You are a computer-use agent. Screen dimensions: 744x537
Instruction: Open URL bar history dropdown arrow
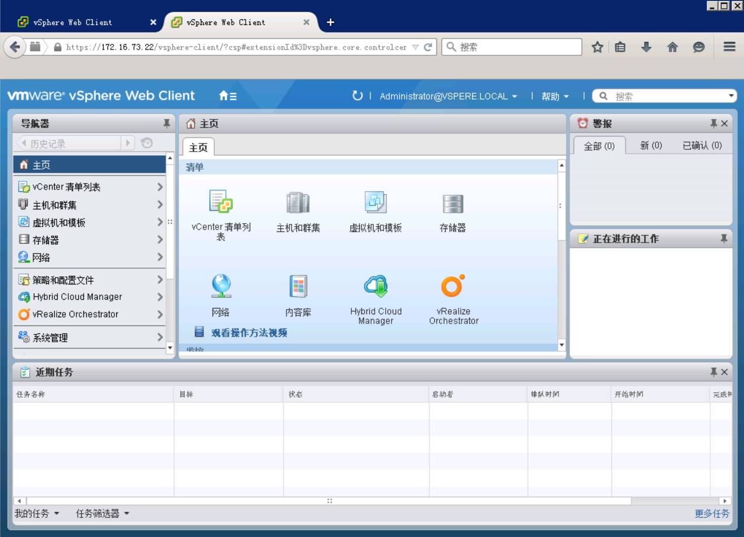click(x=415, y=47)
